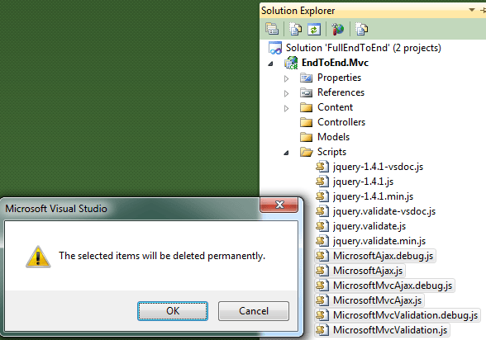Open the Solution Explorer window position dropdown
Screen dimensions: 486x340
point(472,10)
